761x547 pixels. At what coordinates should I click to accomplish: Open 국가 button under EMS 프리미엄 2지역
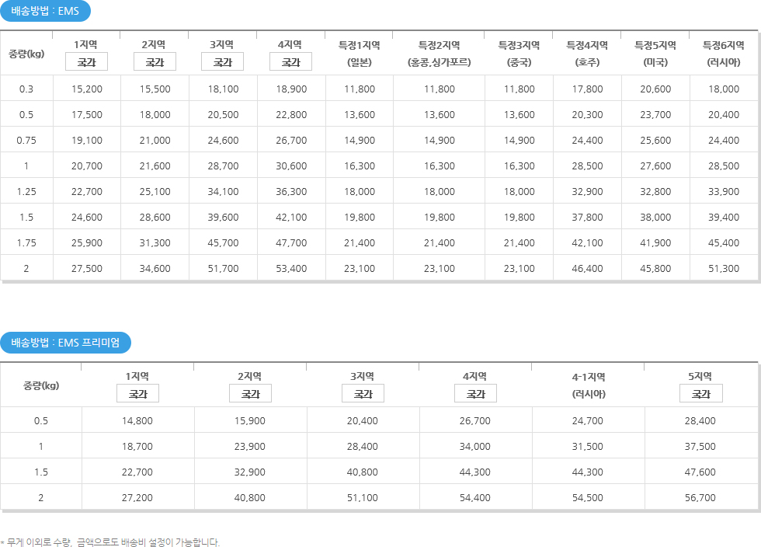pyautogui.click(x=250, y=393)
